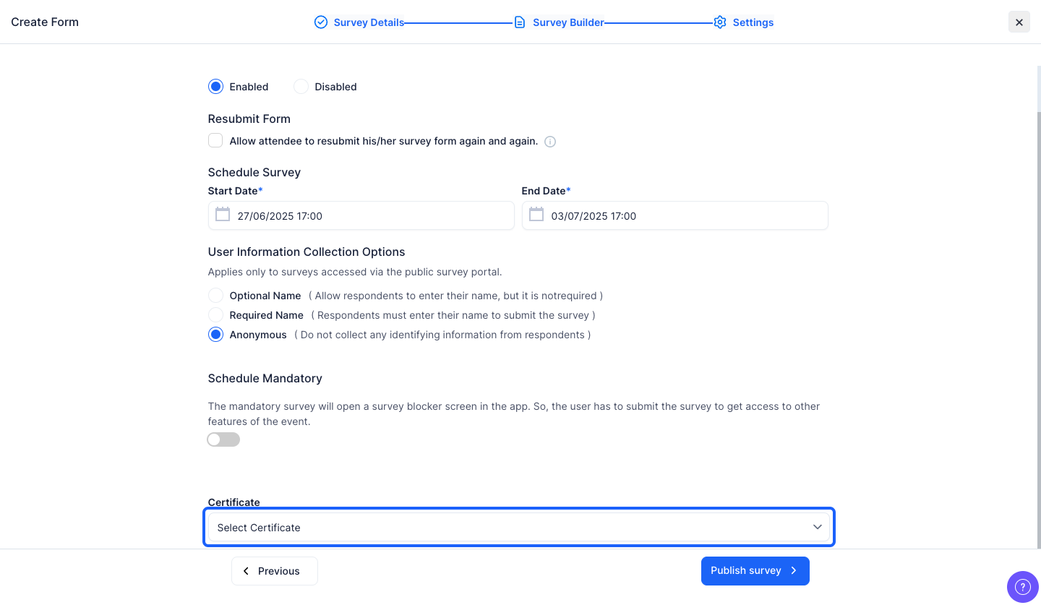Choose the Anonymous radio option

215,335
